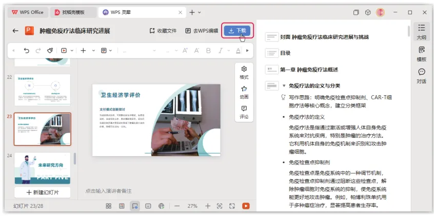Click the plus insert icon in toolbar
The width and height of the screenshot is (434, 216).
(83, 51)
